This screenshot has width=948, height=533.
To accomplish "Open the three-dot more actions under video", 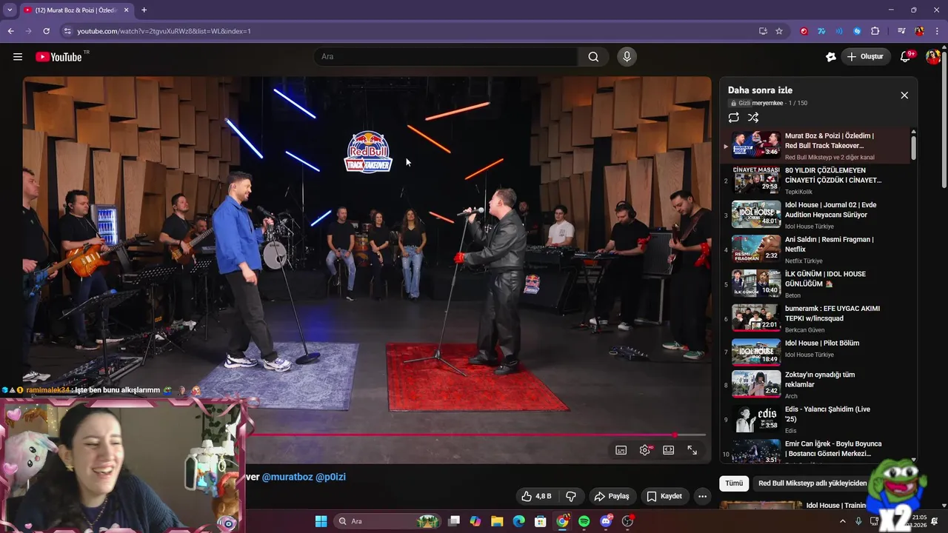I will (703, 496).
